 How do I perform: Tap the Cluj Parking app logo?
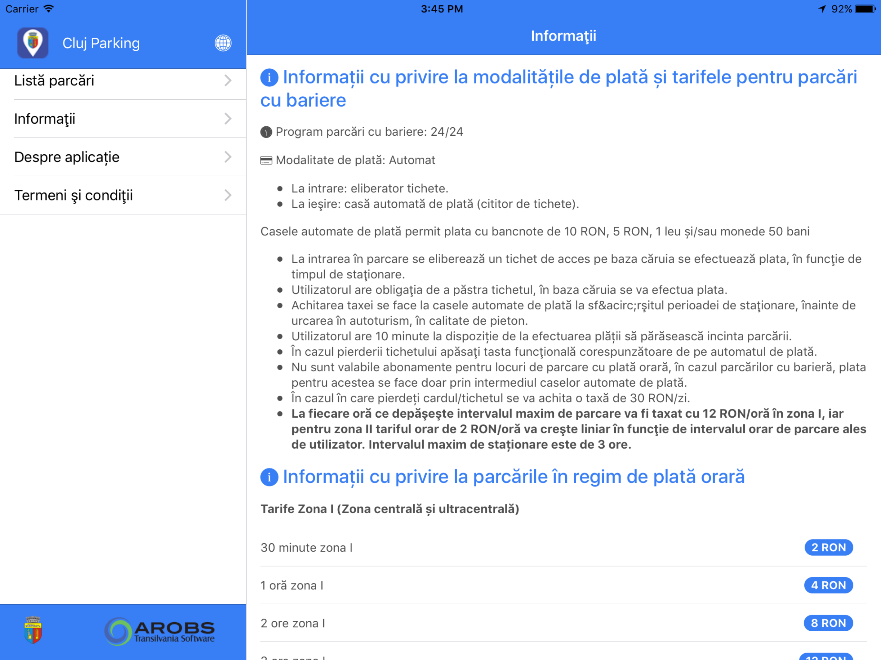click(33, 43)
